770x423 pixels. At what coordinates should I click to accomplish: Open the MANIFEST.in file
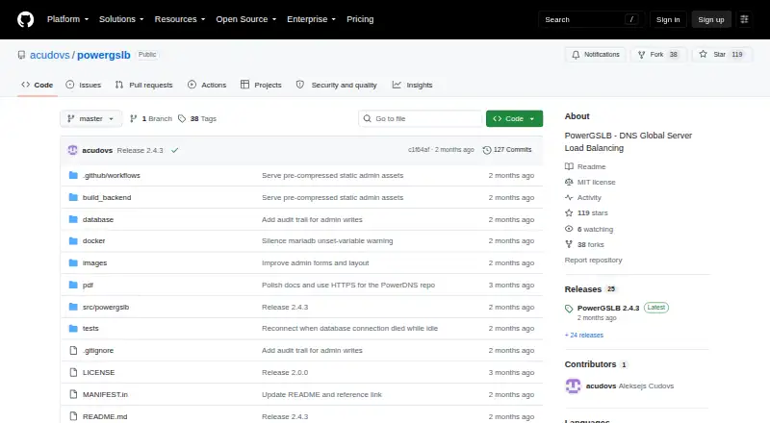tap(105, 394)
